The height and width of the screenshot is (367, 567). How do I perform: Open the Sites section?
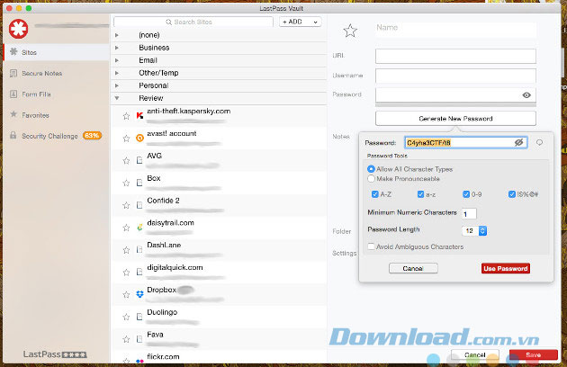(x=57, y=52)
